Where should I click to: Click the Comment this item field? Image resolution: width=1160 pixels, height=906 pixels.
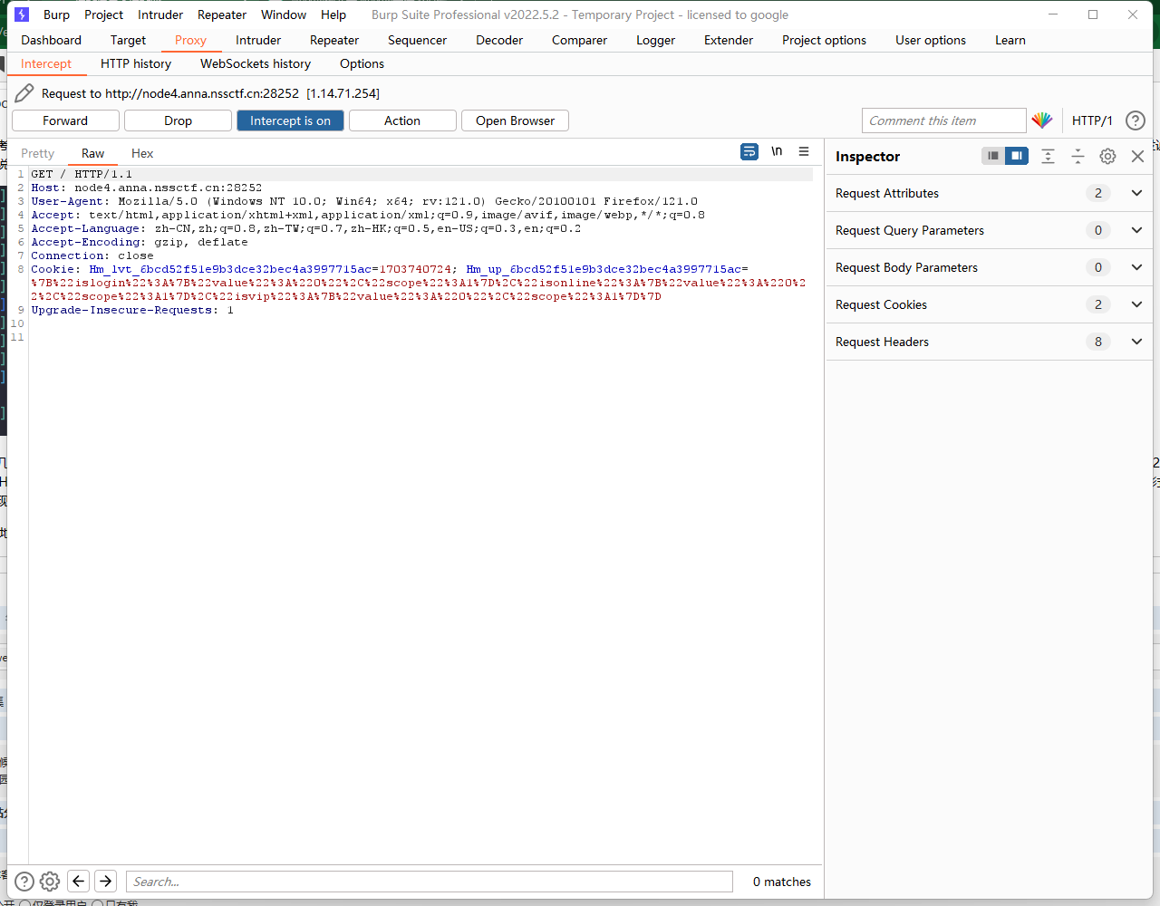(x=942, y=120)
